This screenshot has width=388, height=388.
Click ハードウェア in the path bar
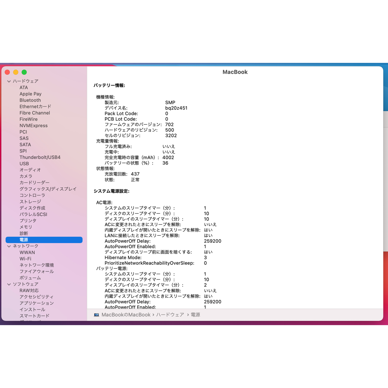[x=170, y=315]
